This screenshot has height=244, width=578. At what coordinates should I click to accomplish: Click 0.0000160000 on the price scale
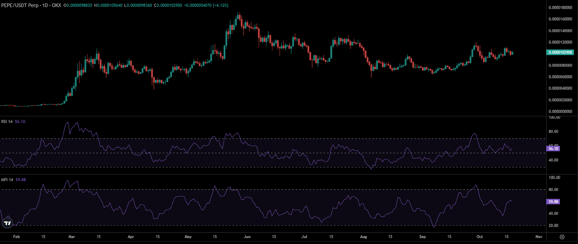coord(560,19)
